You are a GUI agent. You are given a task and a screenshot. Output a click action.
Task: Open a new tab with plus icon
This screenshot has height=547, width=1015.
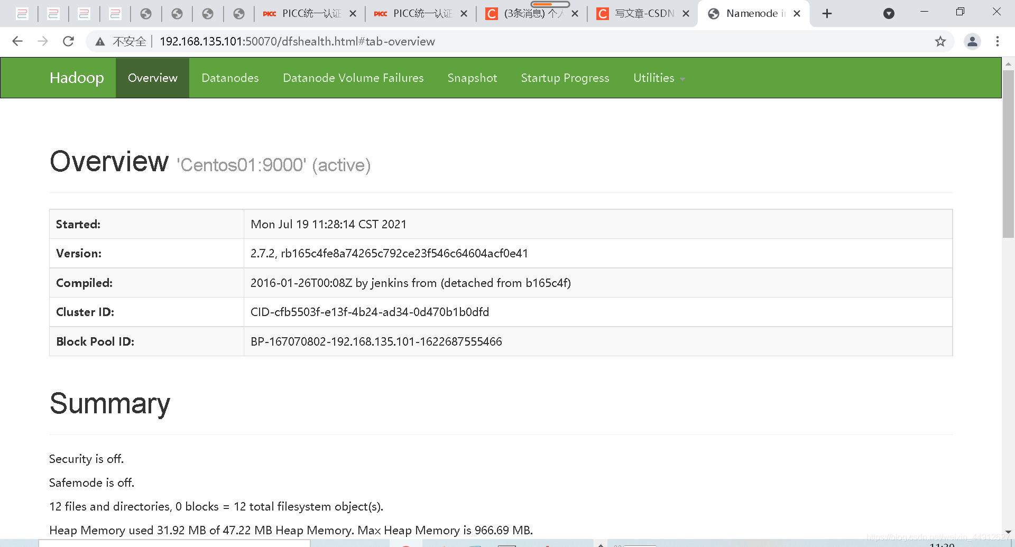[827, 14]
